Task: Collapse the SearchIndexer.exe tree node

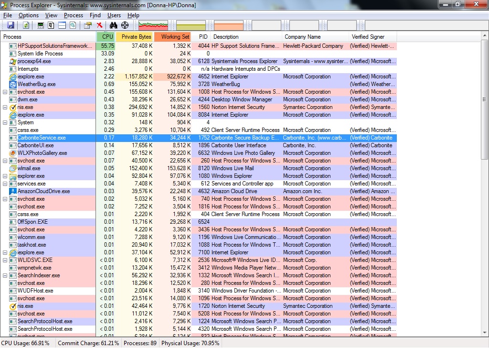Action: tap(5, 276)
